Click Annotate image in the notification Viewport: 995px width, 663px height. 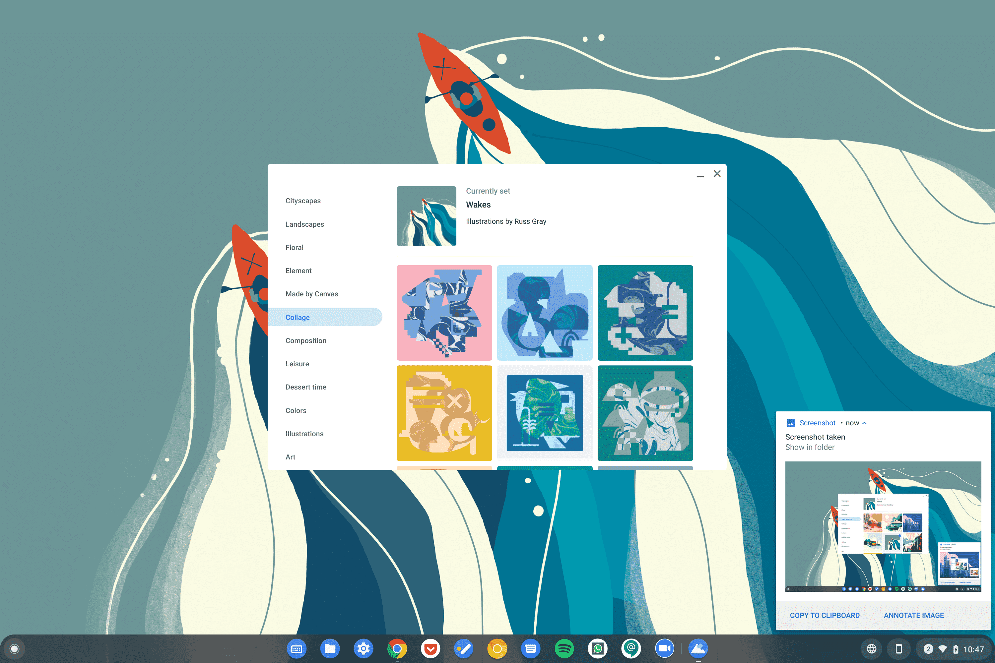[x=913, y=615]
